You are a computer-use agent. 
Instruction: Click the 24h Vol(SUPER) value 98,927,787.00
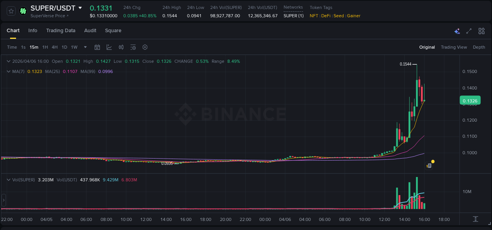tap(225, 16)
